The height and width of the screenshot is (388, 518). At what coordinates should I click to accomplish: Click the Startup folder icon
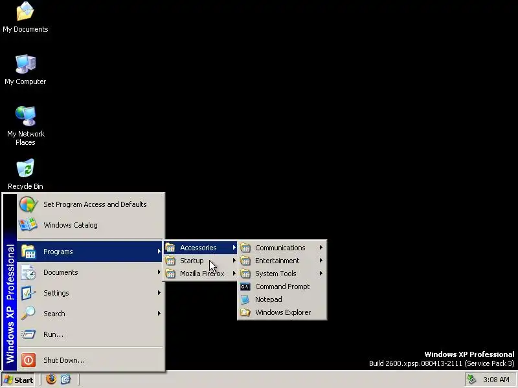(170, 261)
